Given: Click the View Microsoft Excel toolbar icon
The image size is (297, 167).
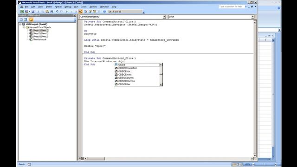Looking at the screenshot, I should coord(22,12).
